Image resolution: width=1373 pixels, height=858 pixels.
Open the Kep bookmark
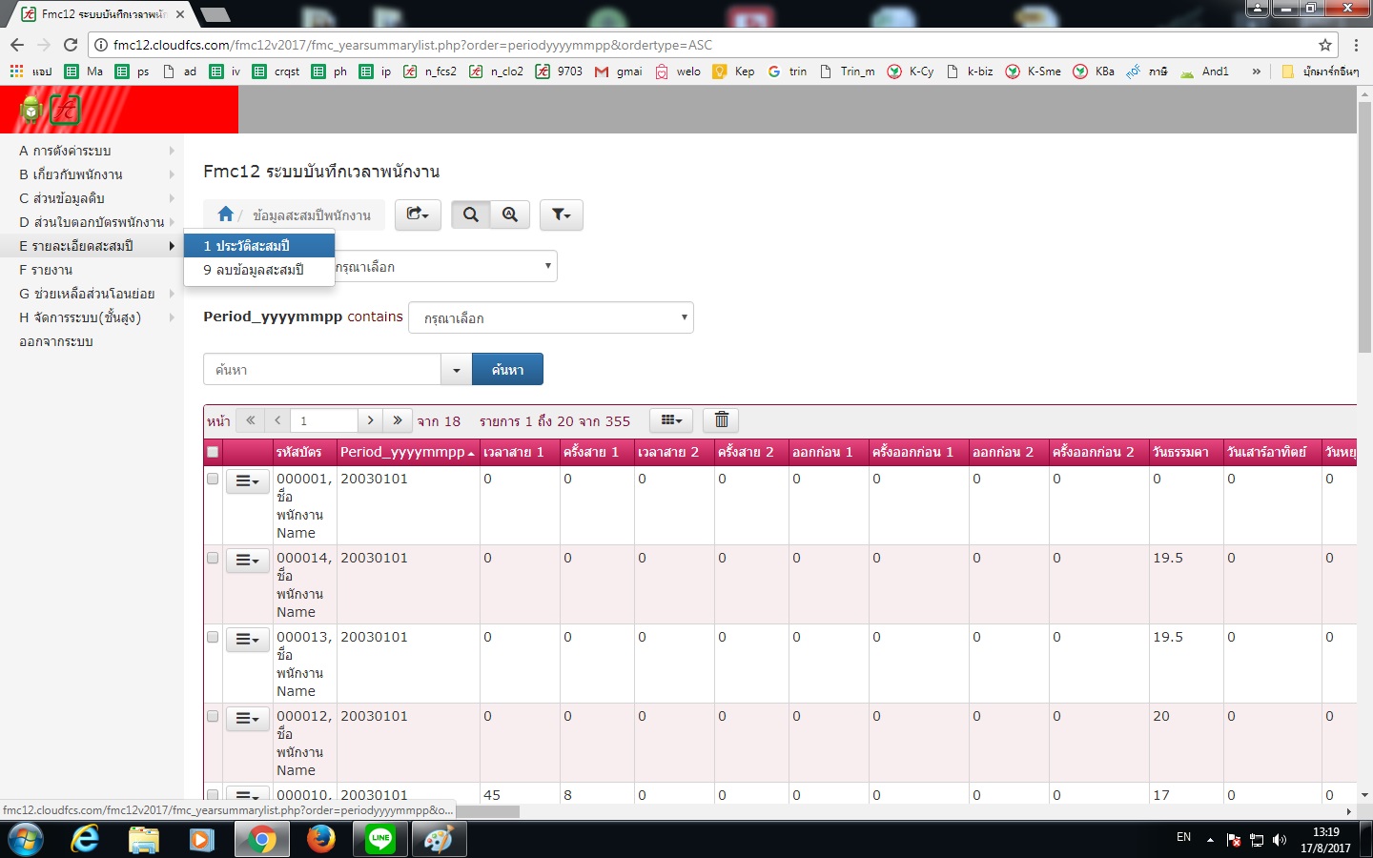[733, 71]
